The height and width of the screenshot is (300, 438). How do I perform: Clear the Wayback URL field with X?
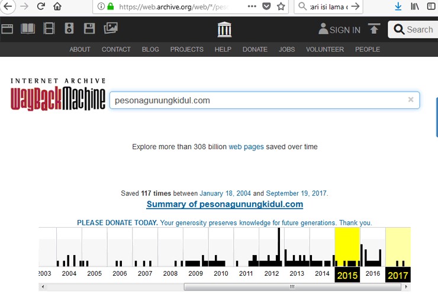tap(411, 99)
